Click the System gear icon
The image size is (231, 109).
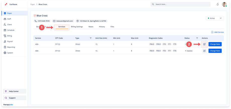pyautogui.click(x=5, y=53)
